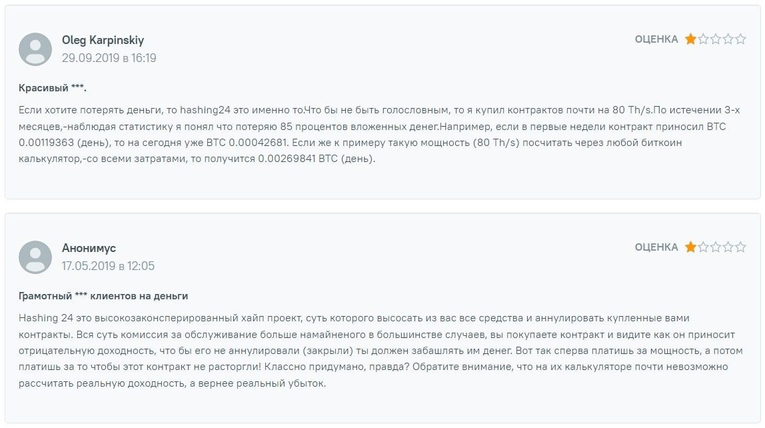
Task: Pick the fourth star in Анонимус review rating
Action: [728, 247]
